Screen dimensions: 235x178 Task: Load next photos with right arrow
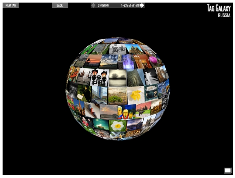[142, 6]
